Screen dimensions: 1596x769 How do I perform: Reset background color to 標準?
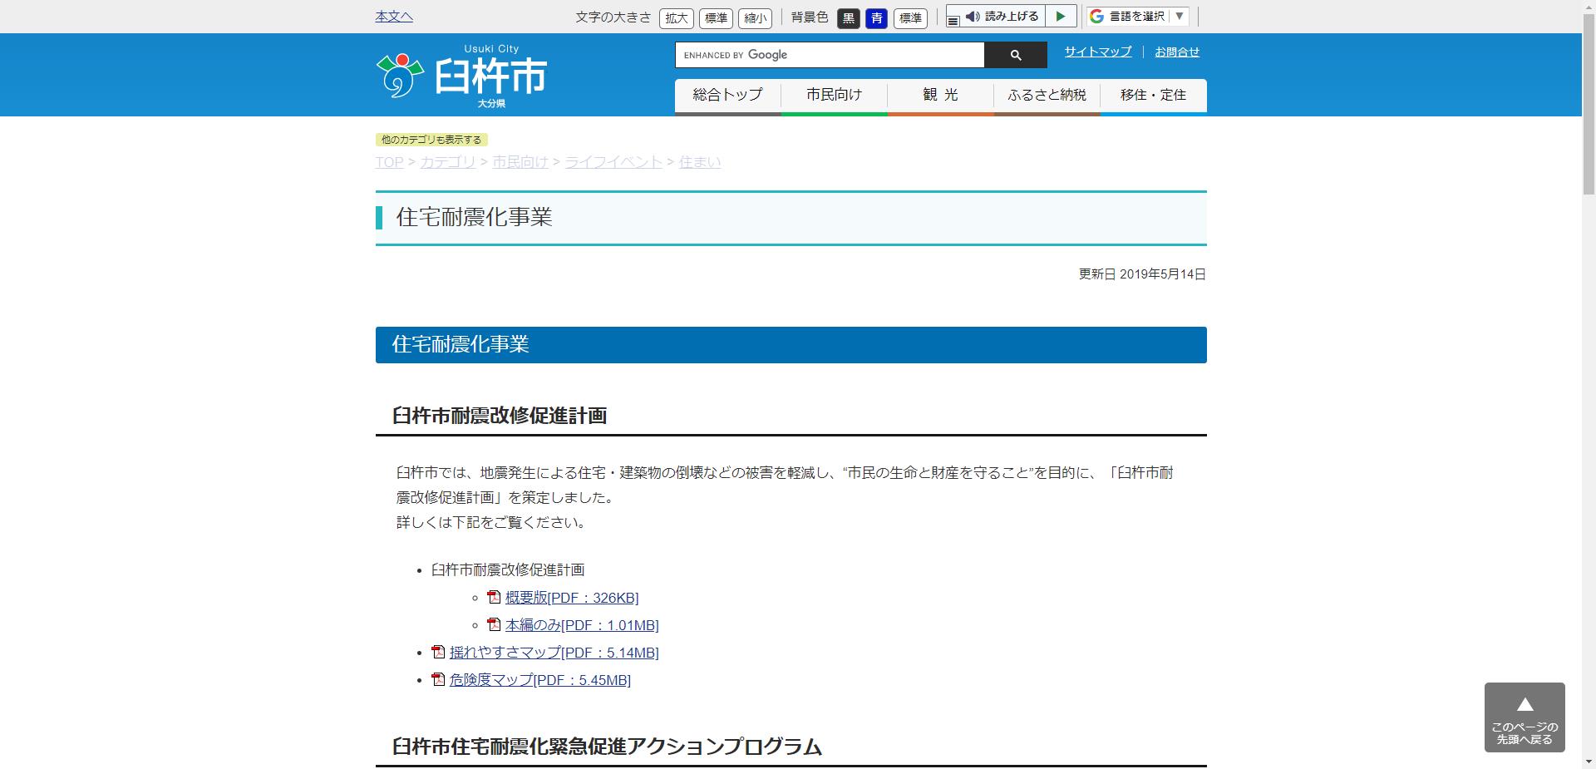click(x=910, y=18)
